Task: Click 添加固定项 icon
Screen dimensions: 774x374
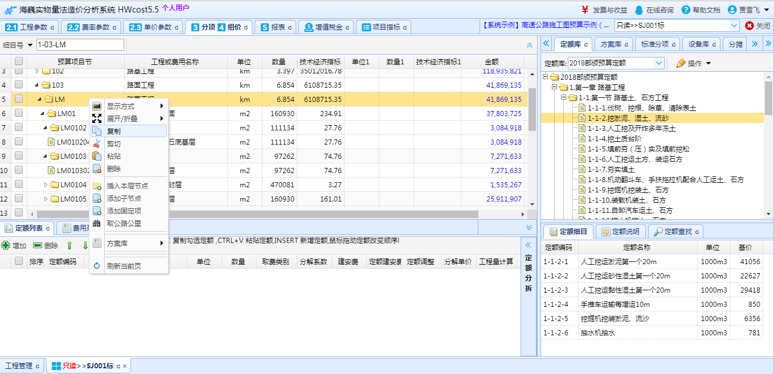Action: pyautogui.click(x=97, y=211)
